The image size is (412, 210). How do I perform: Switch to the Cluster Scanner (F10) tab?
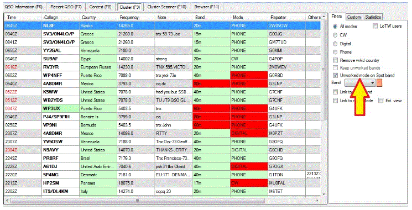click(x=167, y=7)
